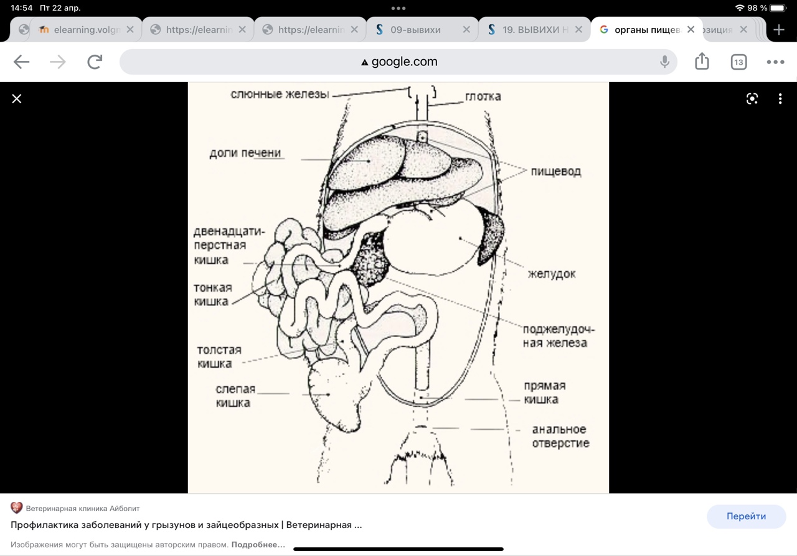Reload the page with the refresh icon
The width and height of the screenshot is (797, 556).
tap(95, 62)
